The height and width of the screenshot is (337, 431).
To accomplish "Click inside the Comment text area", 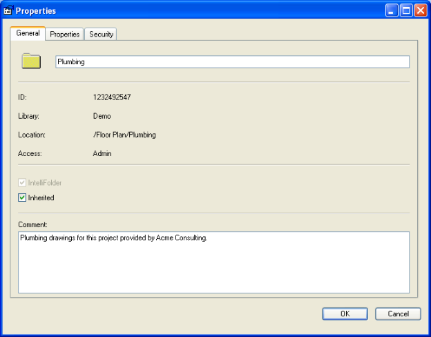I will point(213,262).
